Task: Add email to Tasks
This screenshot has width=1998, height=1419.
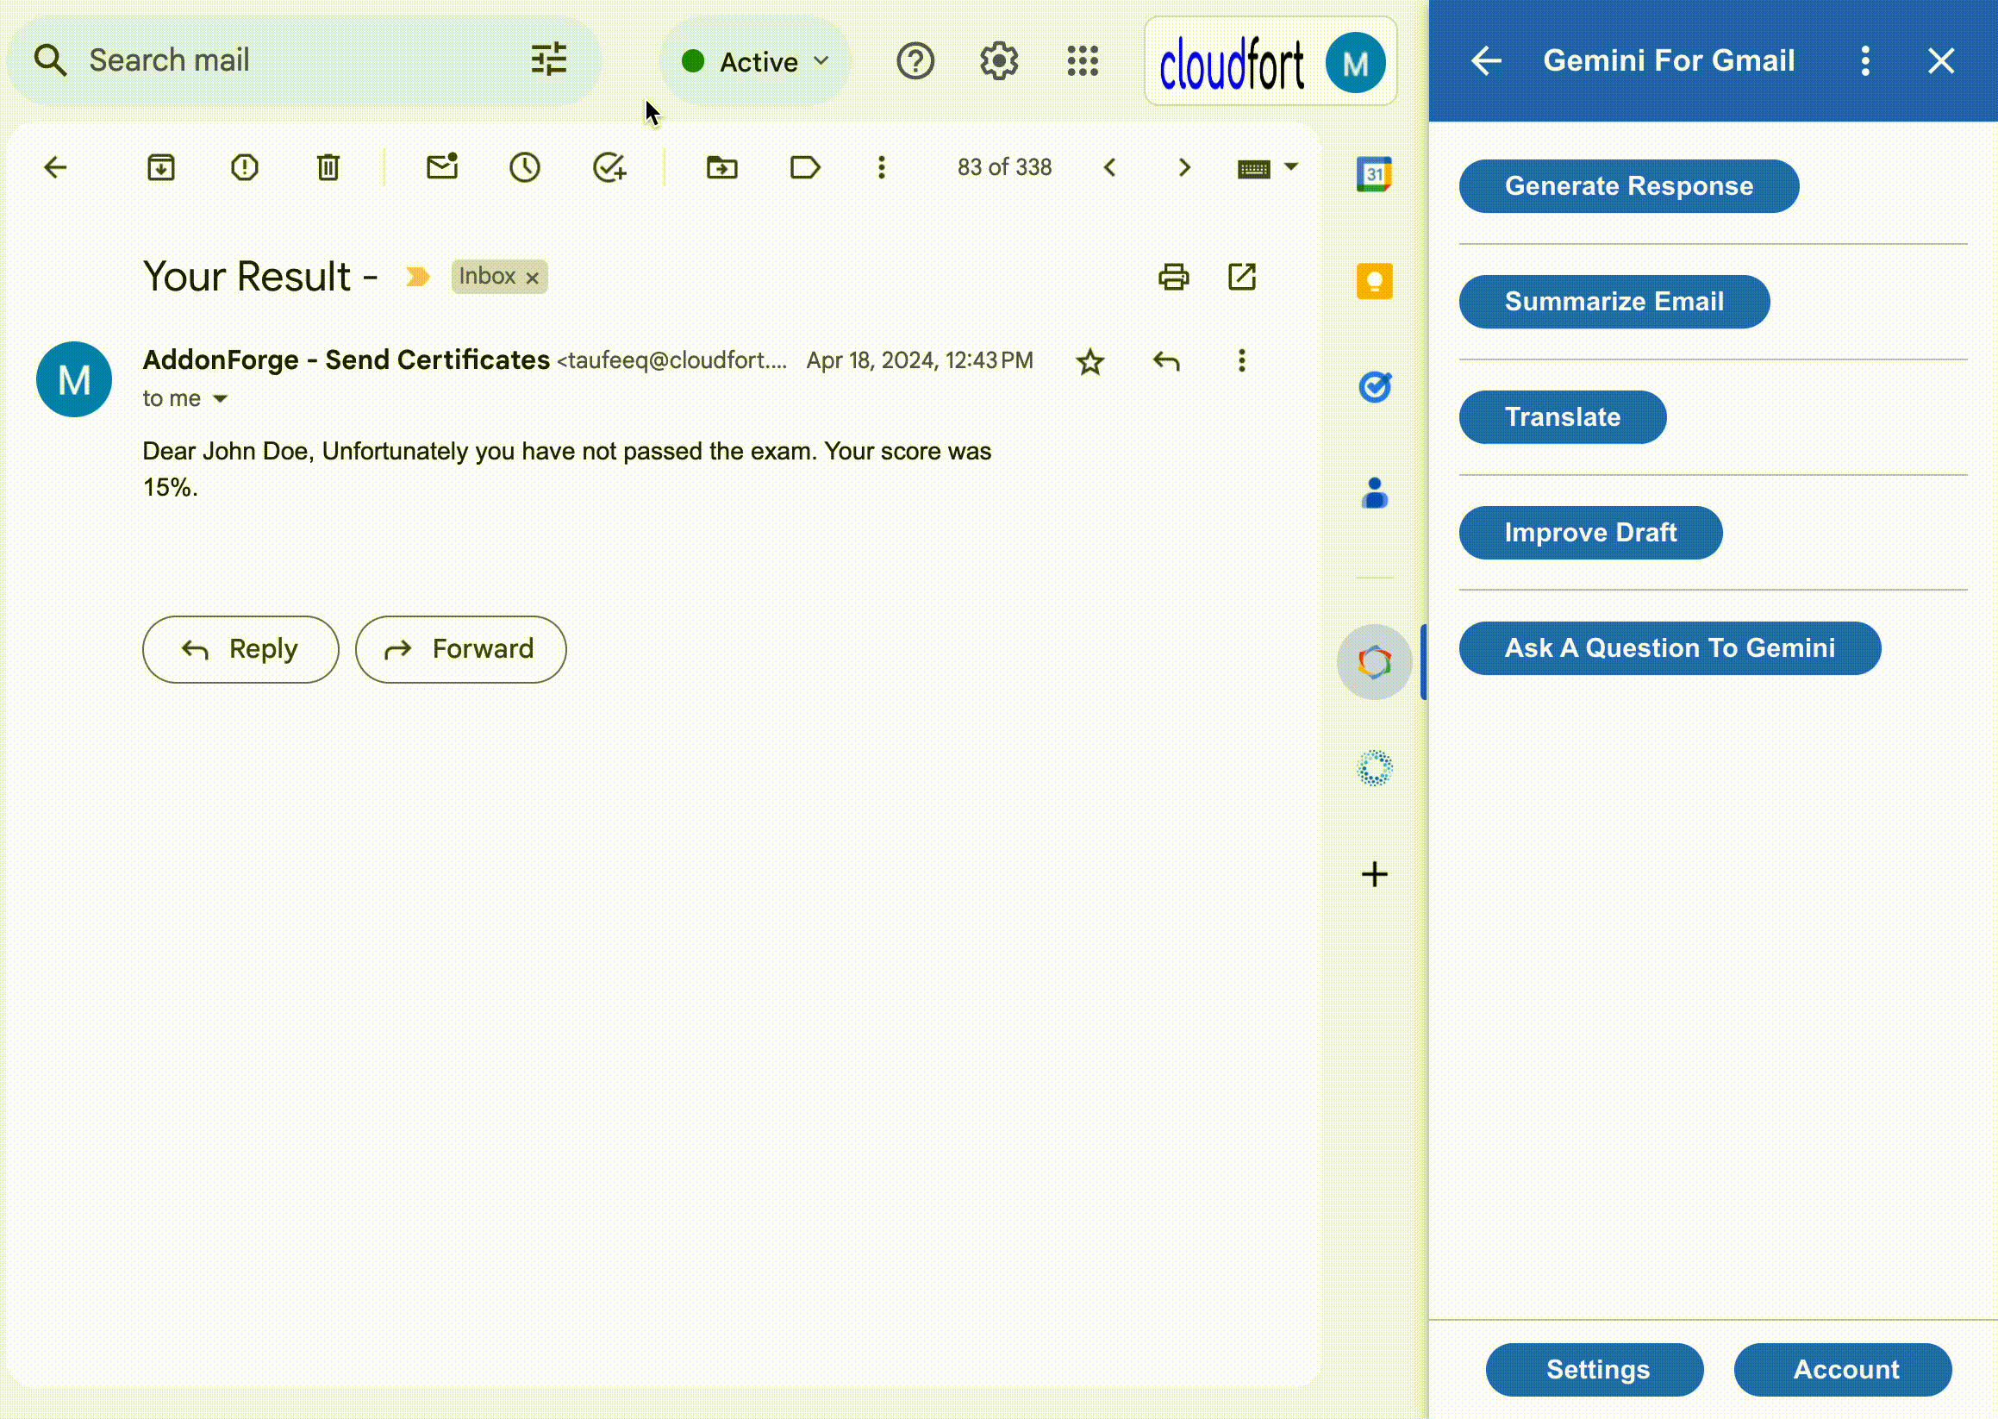Action: pos(609,167)
